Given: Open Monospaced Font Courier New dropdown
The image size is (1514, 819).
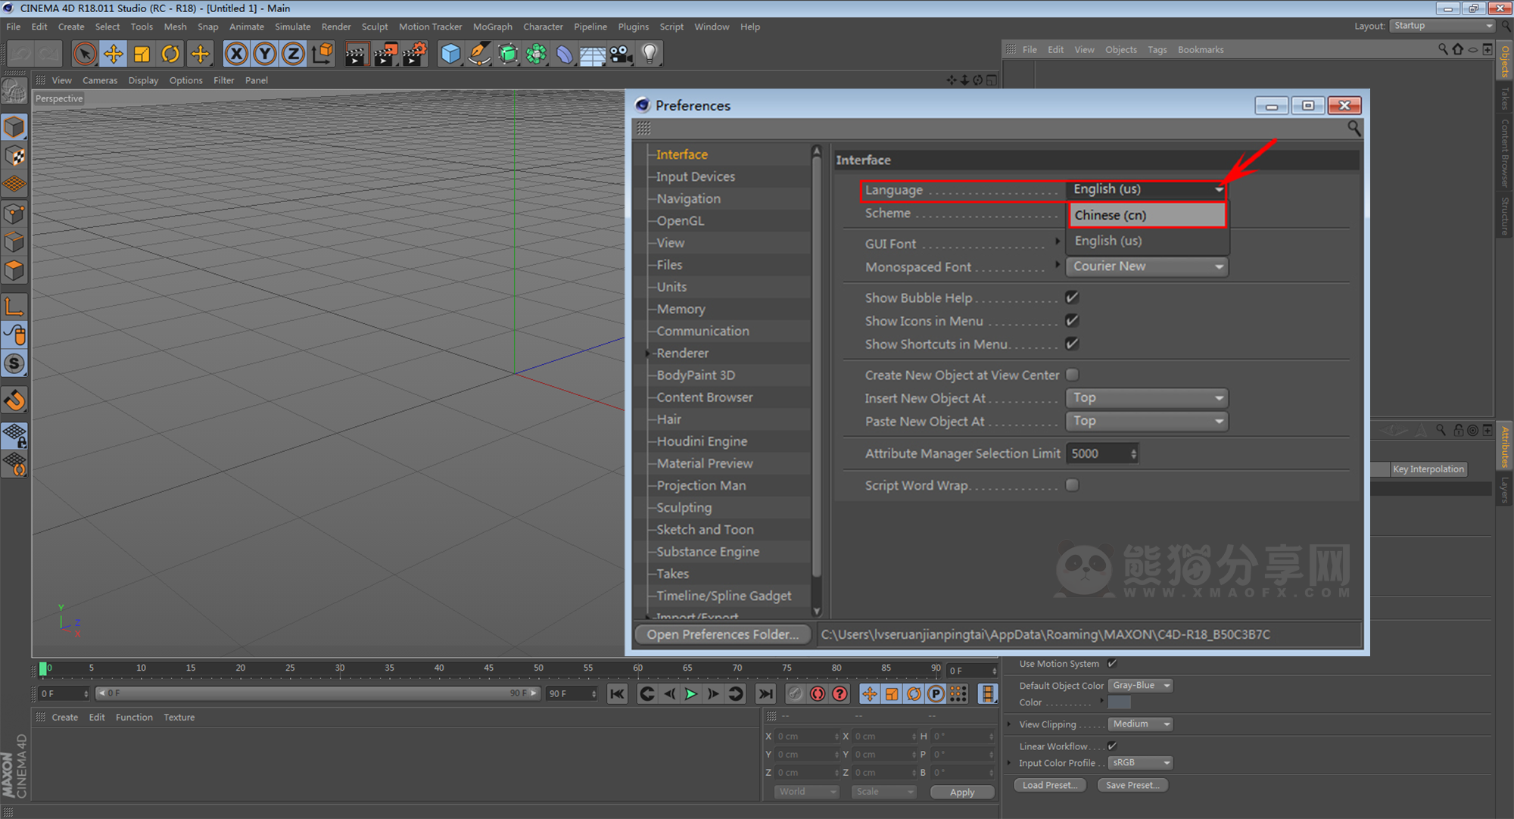Looking at the screenshot, I should point(1147,266).
